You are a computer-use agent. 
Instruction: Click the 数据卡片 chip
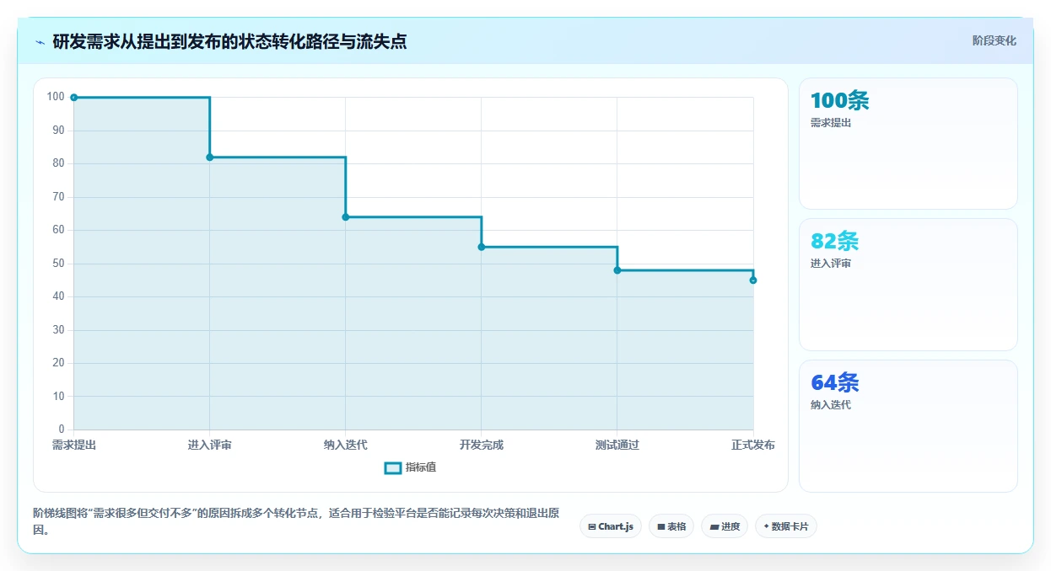tap(786, 526)
